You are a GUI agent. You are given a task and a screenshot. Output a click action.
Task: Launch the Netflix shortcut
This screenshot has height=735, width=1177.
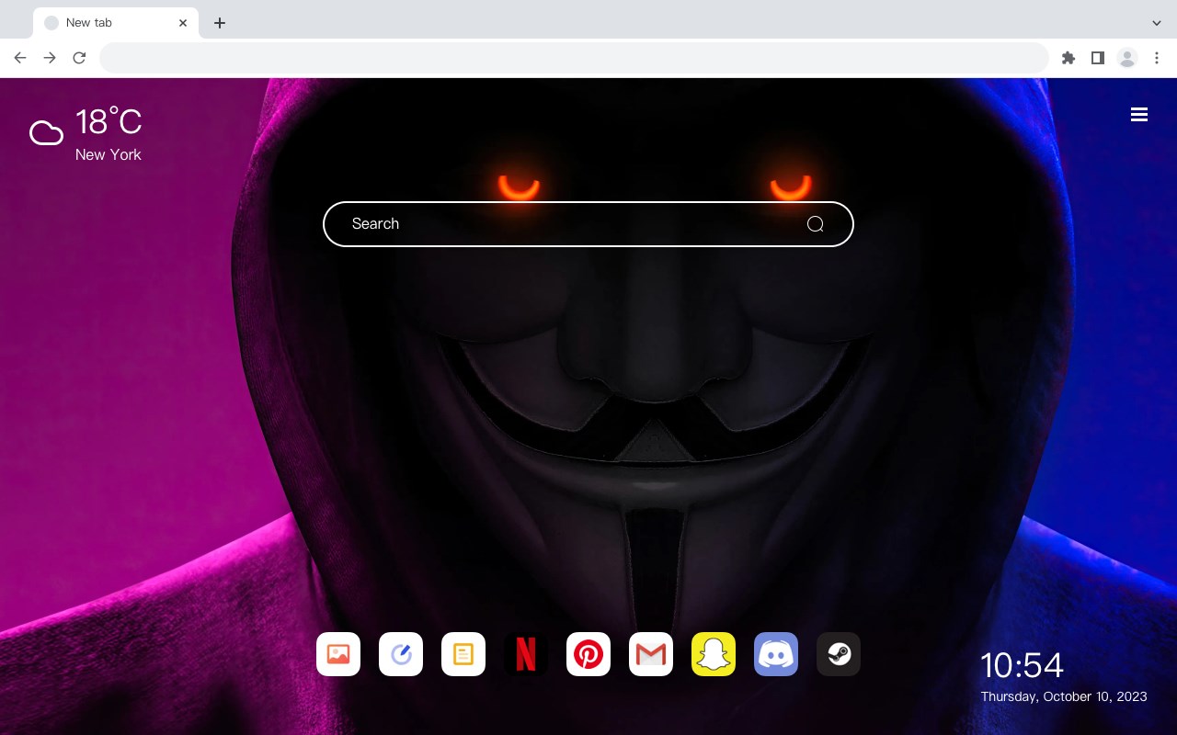point(526,654)
